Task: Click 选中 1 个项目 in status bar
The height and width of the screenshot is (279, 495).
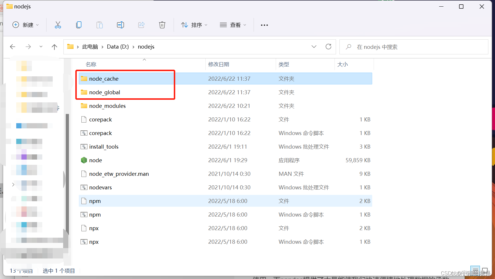Action: point(59,271)
